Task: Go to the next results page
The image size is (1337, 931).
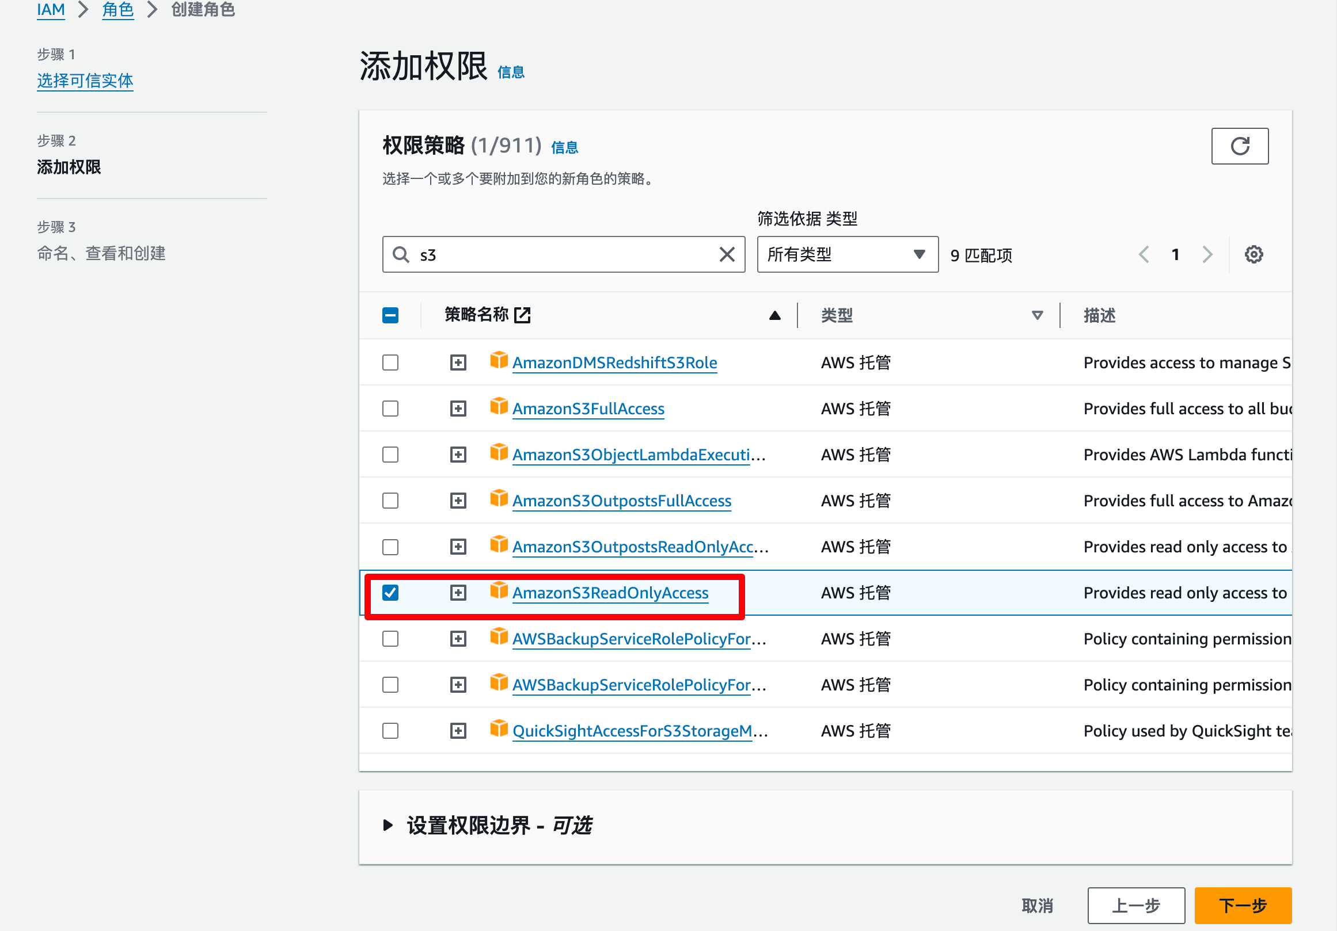Action: click(1207, 254)
